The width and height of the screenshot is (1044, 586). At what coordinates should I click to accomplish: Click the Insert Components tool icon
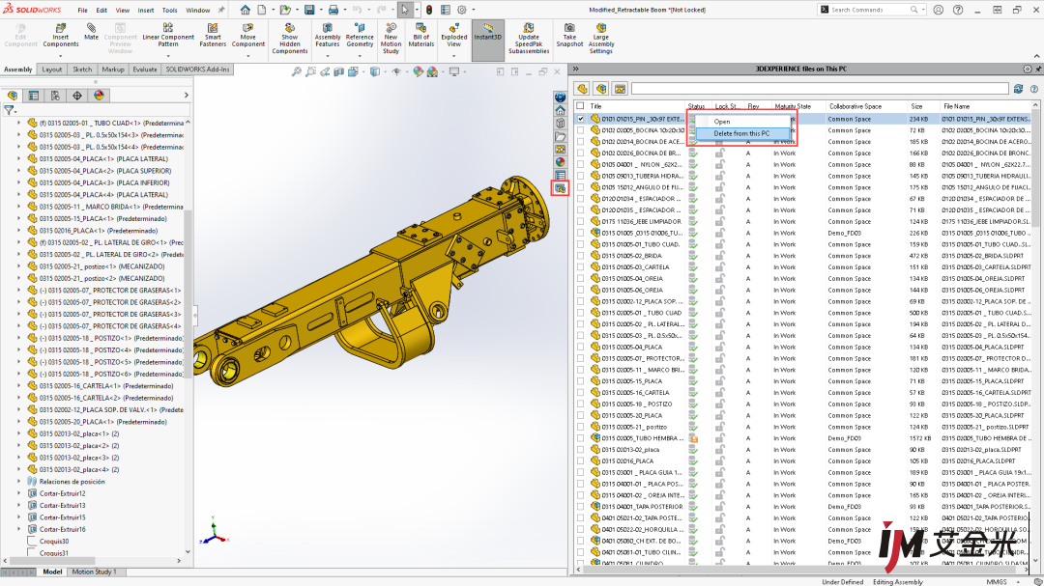[61, 28]
